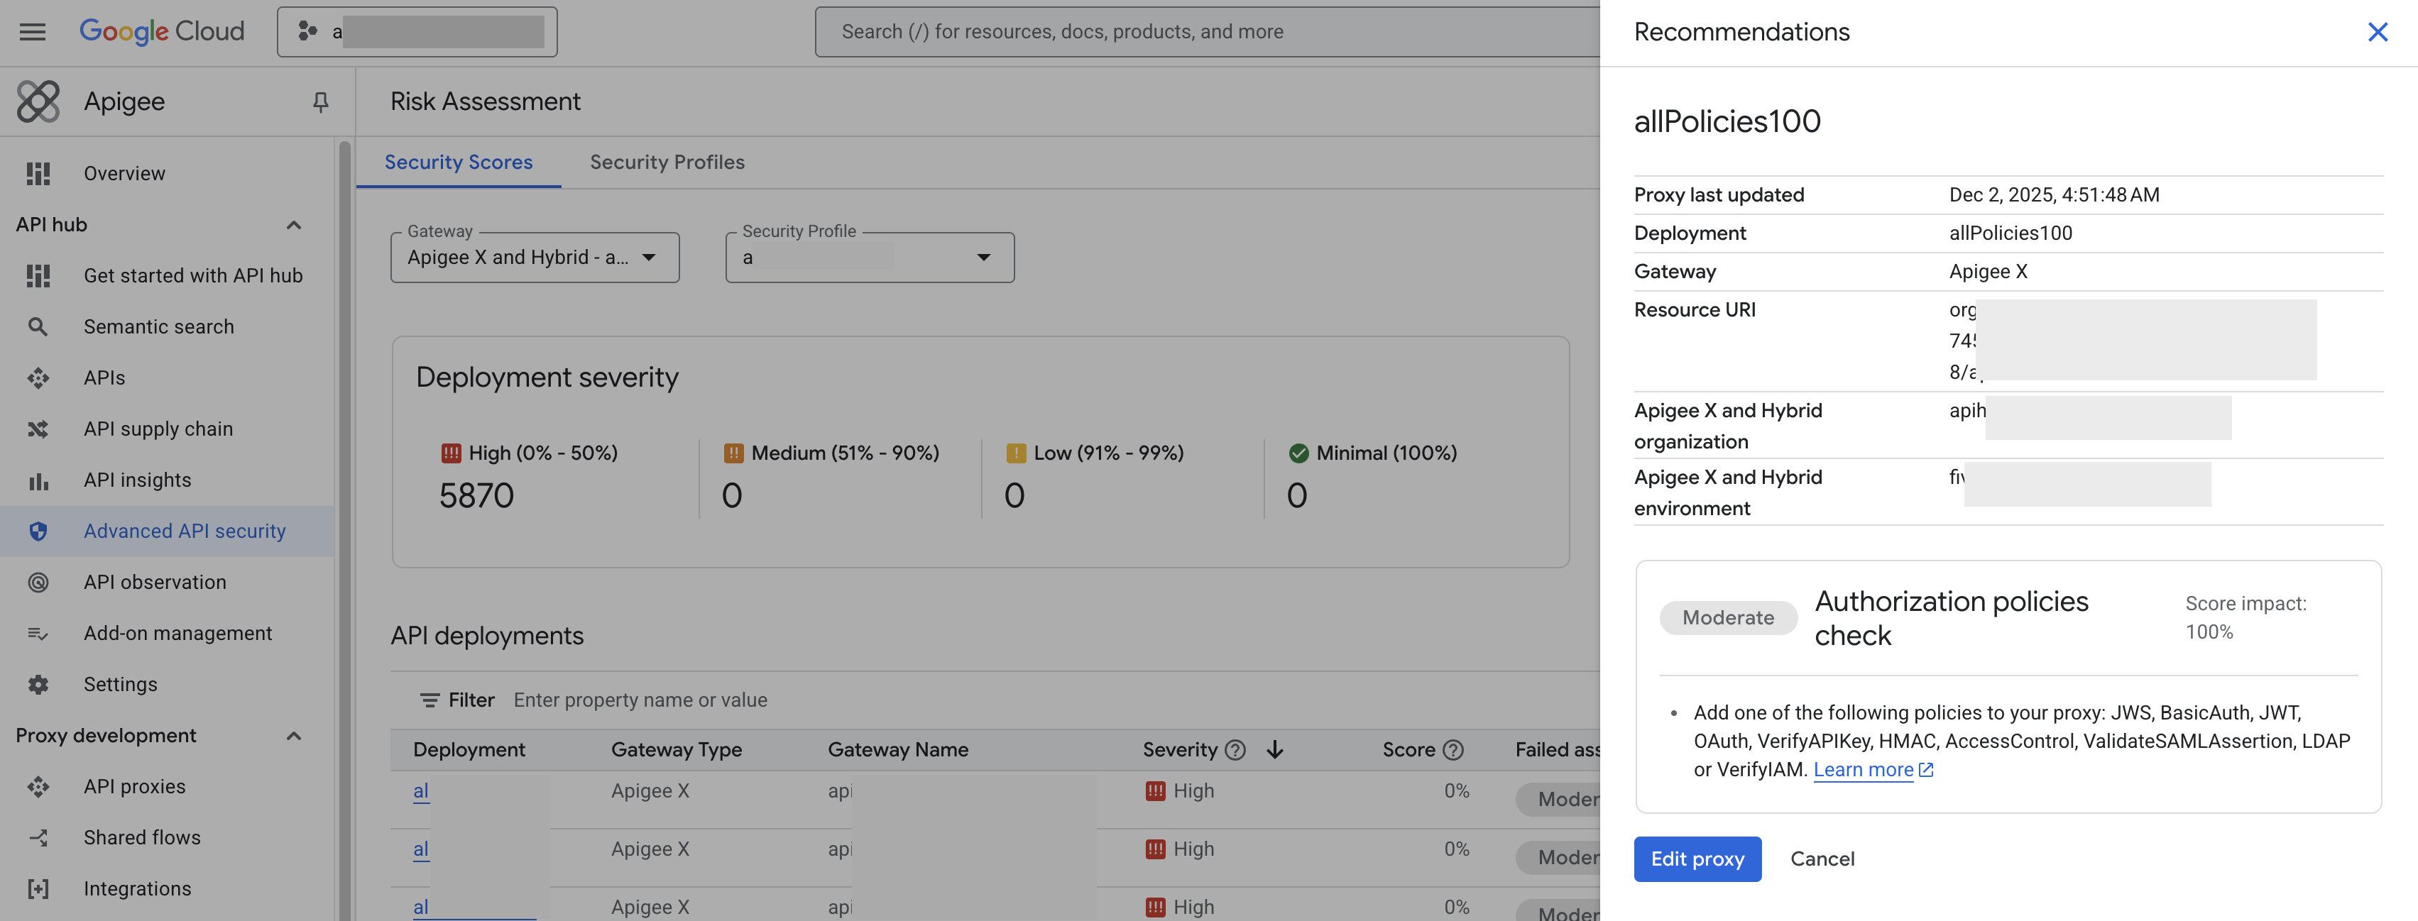Switch to the Security Profiles tab

point(667,162)
